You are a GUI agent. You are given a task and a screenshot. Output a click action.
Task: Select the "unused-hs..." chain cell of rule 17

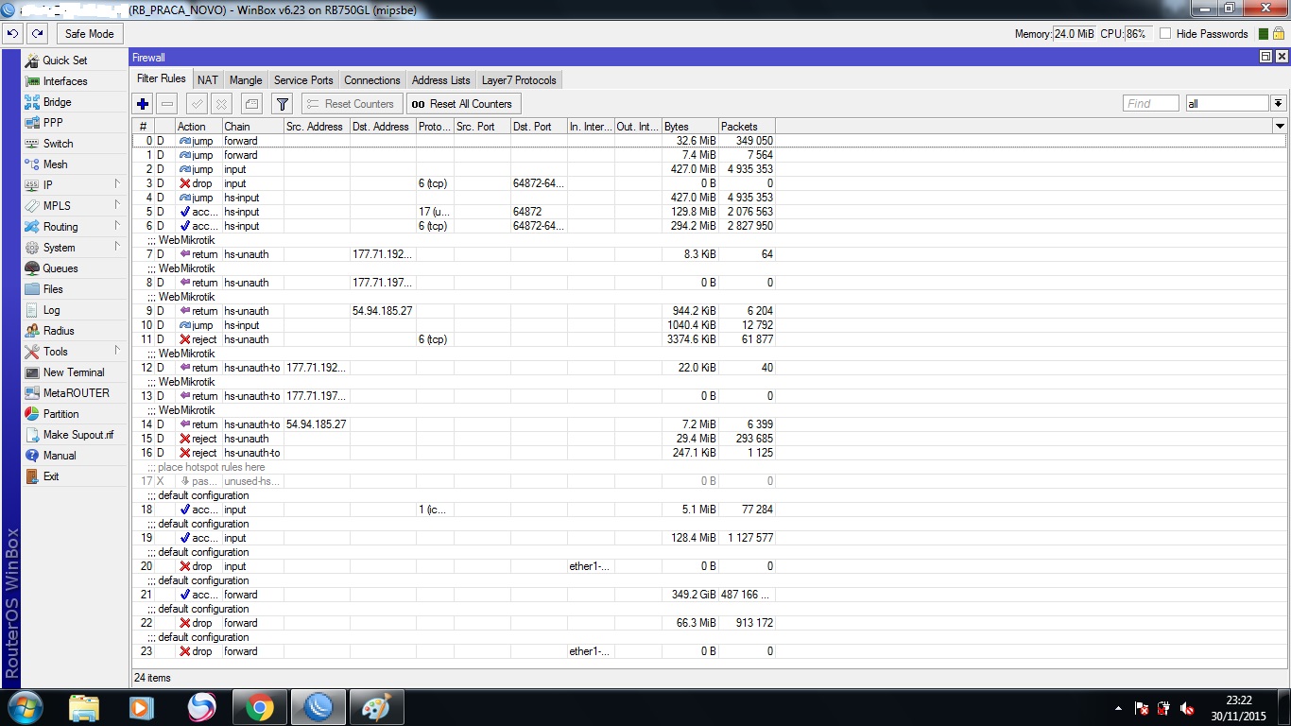[x=252, y=481]
